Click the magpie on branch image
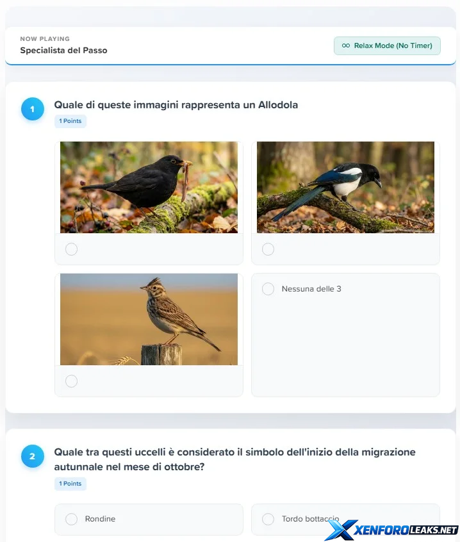The image size is (460, 542). [x=345, y=187]
